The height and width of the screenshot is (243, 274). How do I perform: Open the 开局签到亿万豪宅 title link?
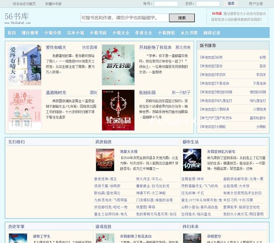221,152
